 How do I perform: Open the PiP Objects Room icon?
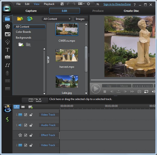7,34
